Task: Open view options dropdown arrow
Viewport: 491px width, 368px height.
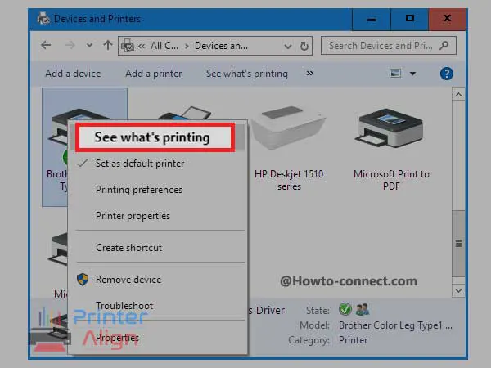Action: coord(412,74)
